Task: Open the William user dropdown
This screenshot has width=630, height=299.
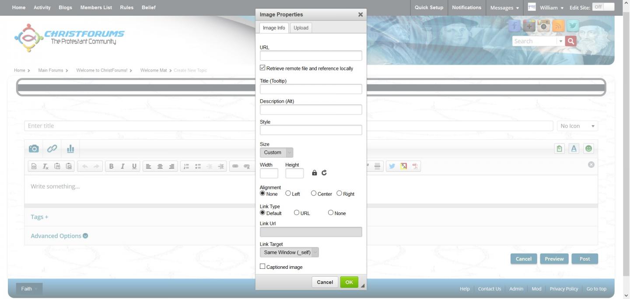Action: click(551, 7)
